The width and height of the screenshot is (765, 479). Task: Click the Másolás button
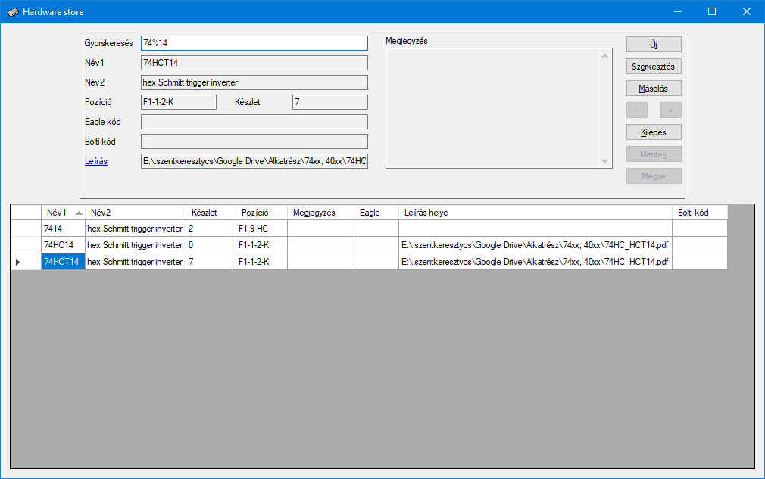(654, 89)
